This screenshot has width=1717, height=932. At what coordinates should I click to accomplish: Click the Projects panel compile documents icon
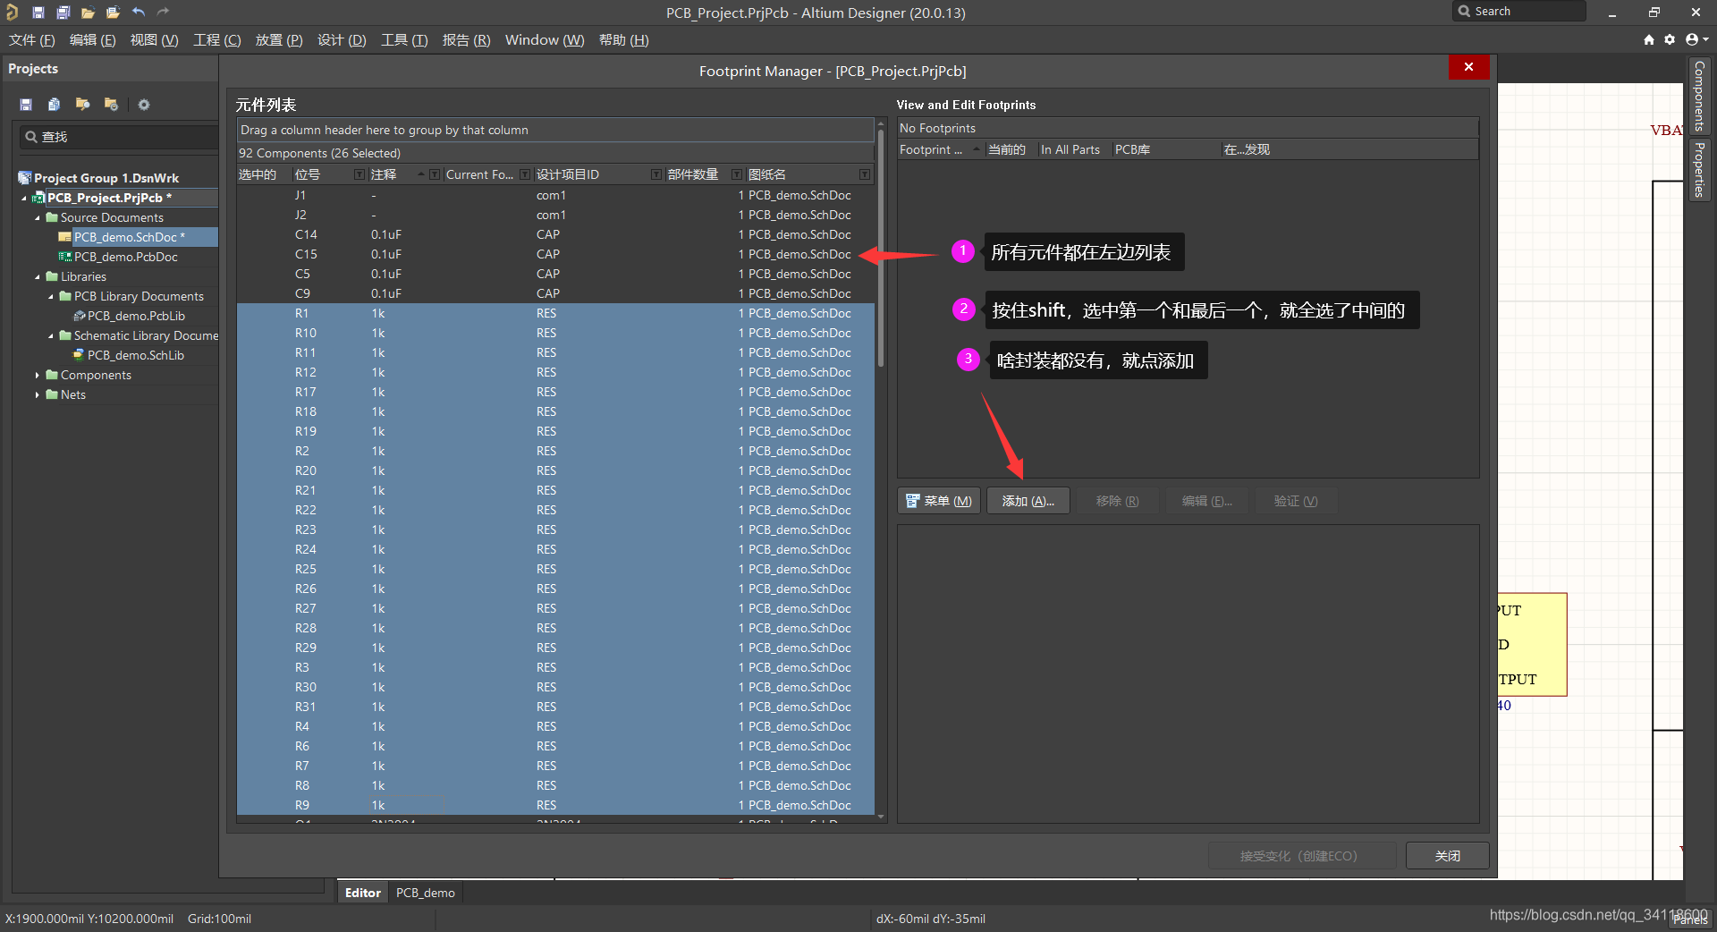point(55,105)
